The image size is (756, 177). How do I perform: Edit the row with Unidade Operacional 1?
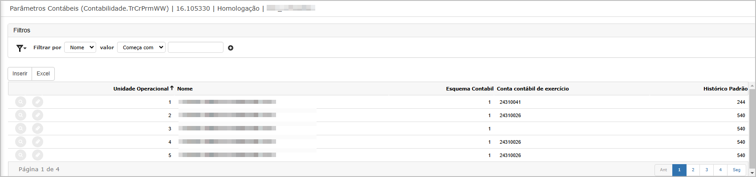tap(38, 102)
